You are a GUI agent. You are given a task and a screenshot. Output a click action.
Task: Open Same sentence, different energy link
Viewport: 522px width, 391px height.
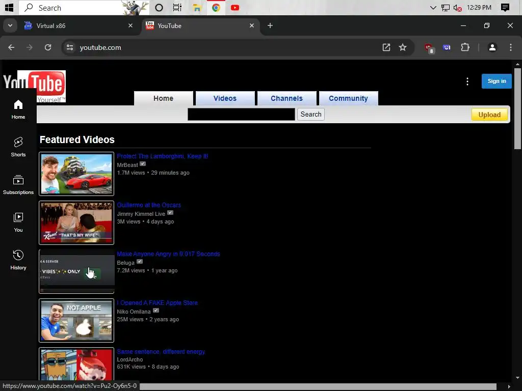point(161,352)
